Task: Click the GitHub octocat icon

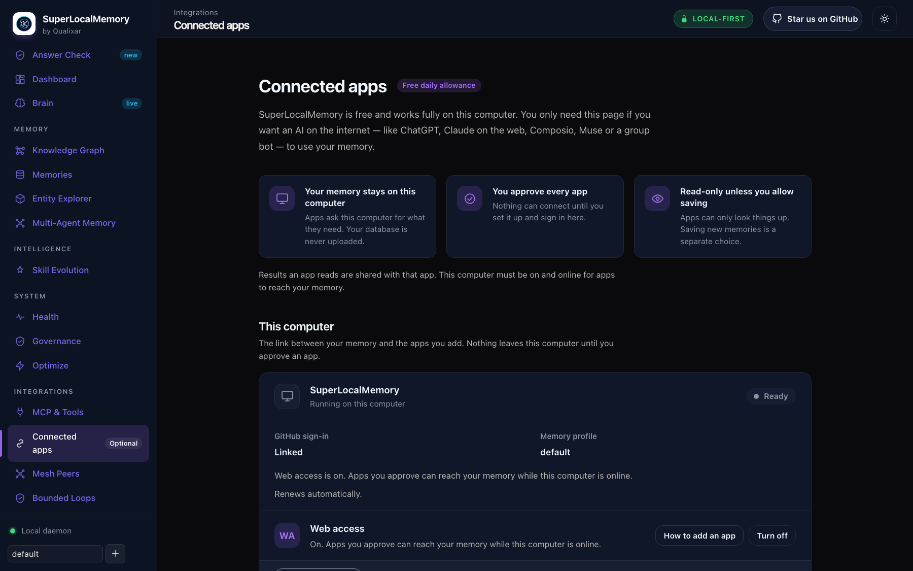Action: pos(777,19)
